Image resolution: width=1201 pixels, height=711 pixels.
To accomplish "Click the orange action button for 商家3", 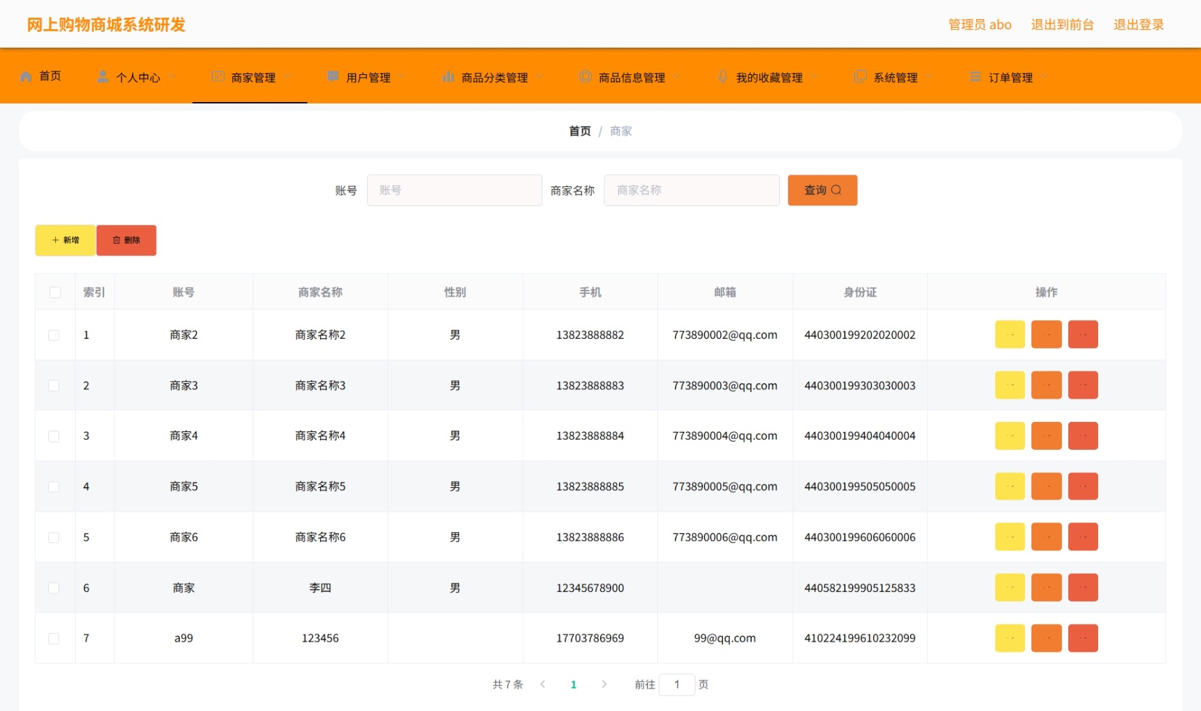I will tap(1046, 385).
